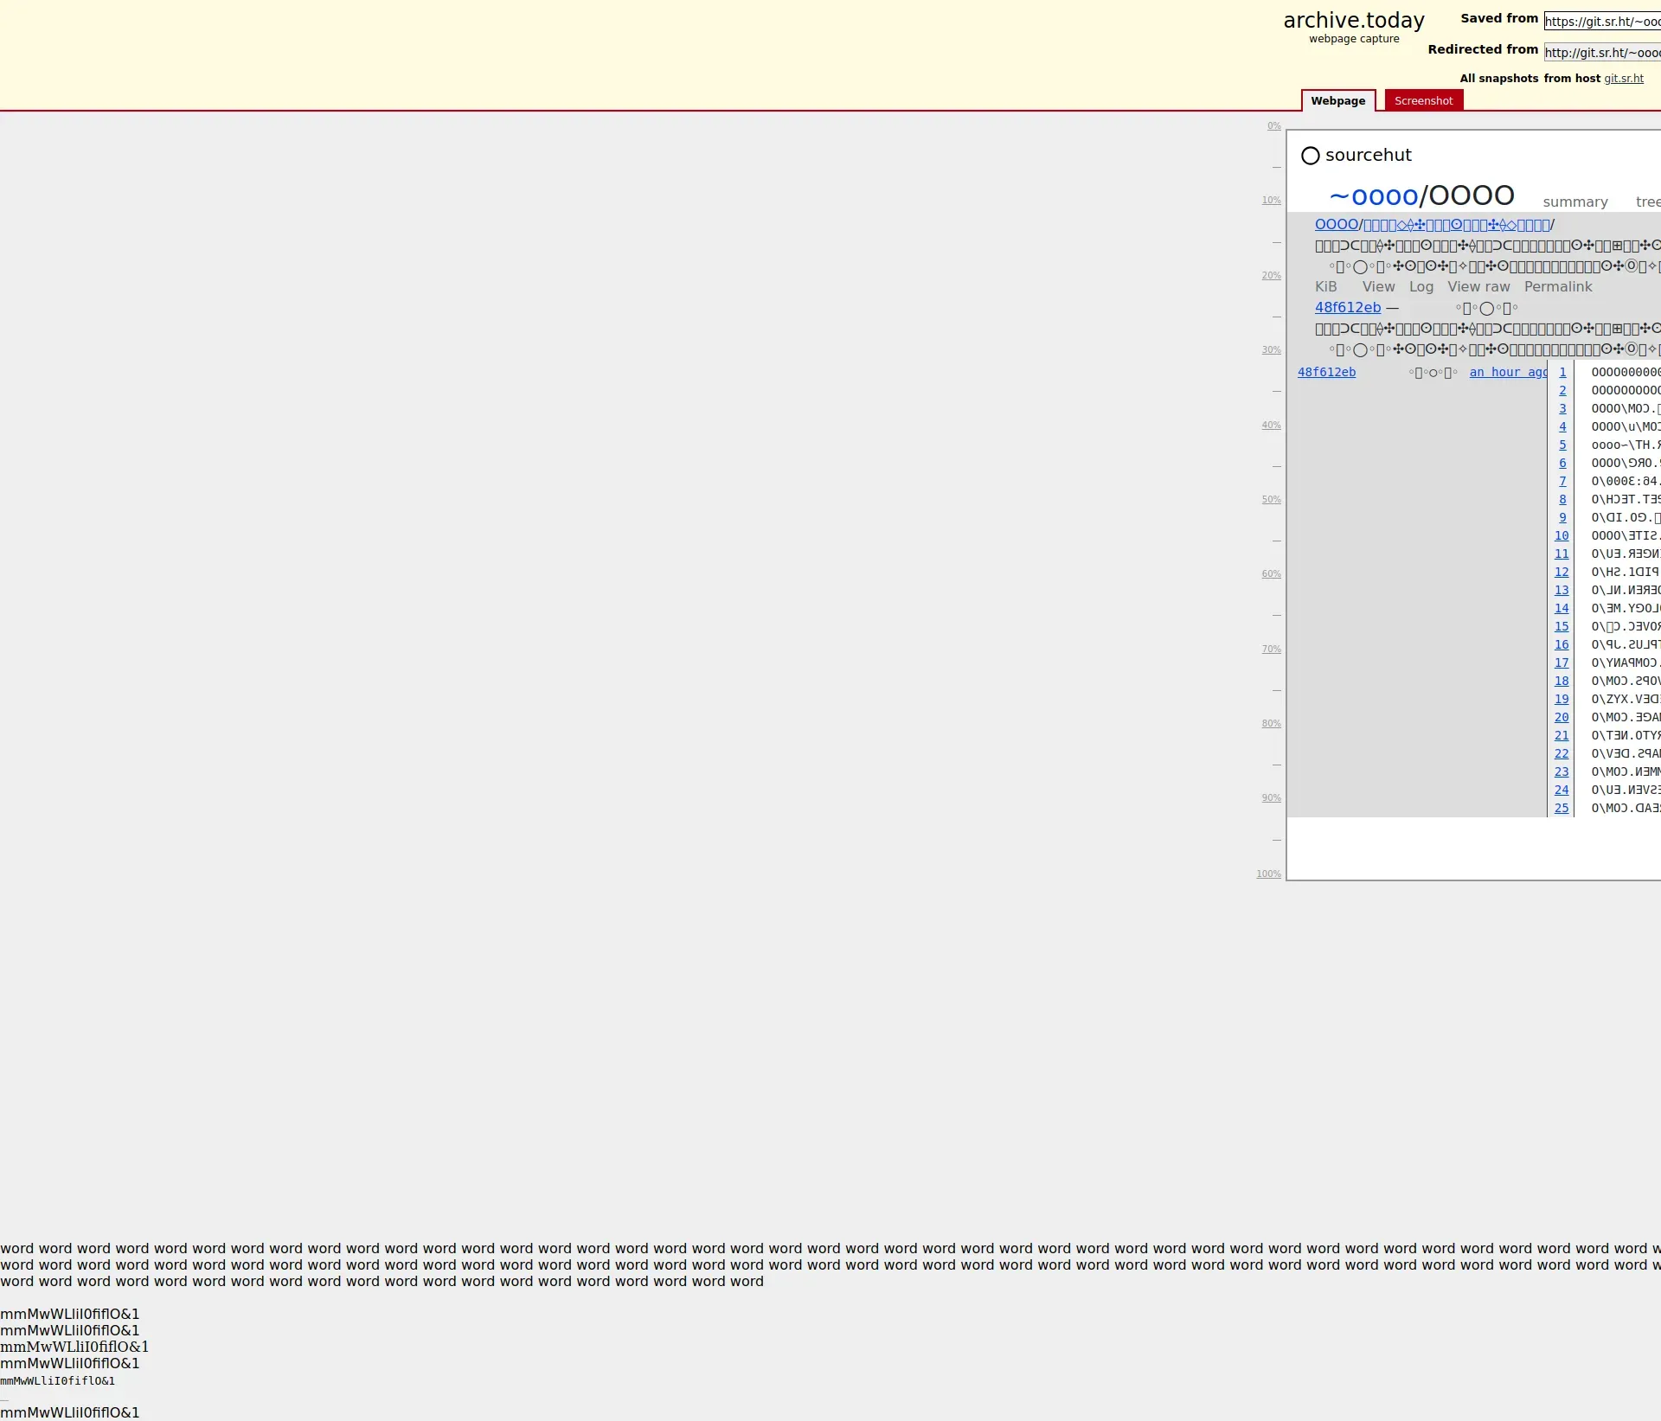
Task: Open the ~oooo user profile link
Action: pos(1373,196)
